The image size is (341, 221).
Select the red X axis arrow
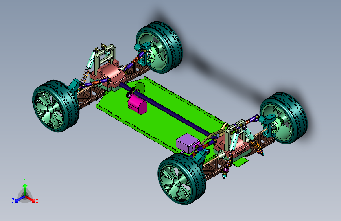pos(30,199)
